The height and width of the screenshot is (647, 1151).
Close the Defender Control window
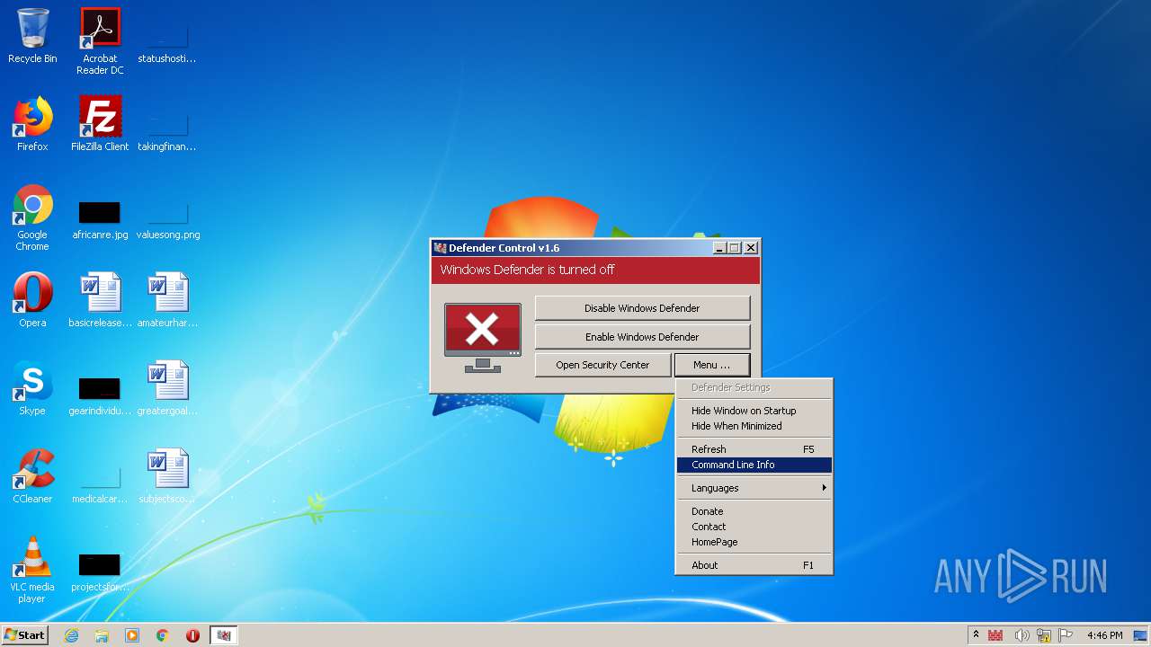pyautogui.click(x=751, y=248)
